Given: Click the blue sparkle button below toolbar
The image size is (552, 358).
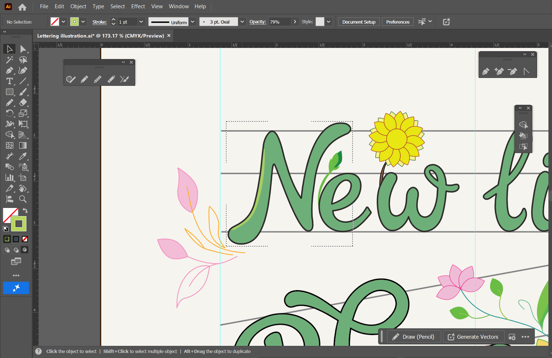Looking at the screenshot, I should [16, 288].
